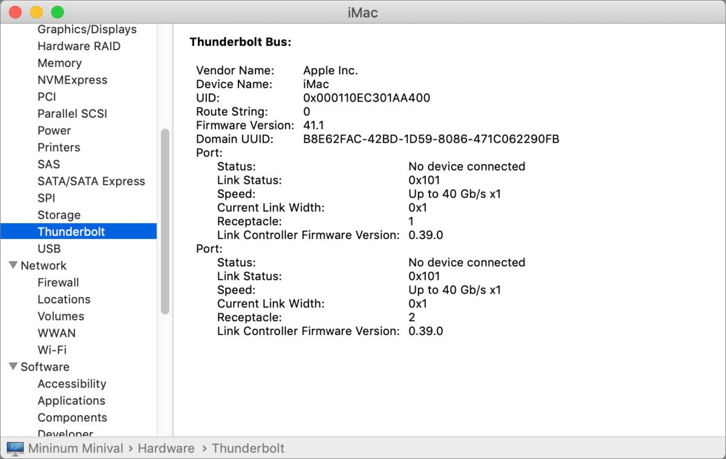The height and width of the screenshot is (459, 726).
Task: Open the Power hardware entry
Action: 54,131
